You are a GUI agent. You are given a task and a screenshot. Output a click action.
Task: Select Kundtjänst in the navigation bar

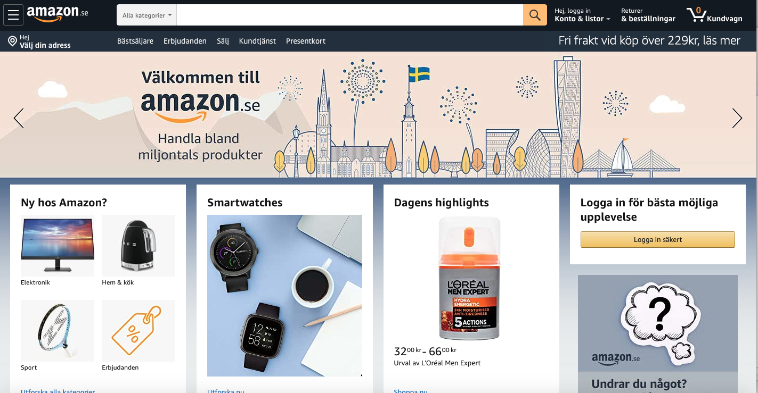tap(257, 41)
